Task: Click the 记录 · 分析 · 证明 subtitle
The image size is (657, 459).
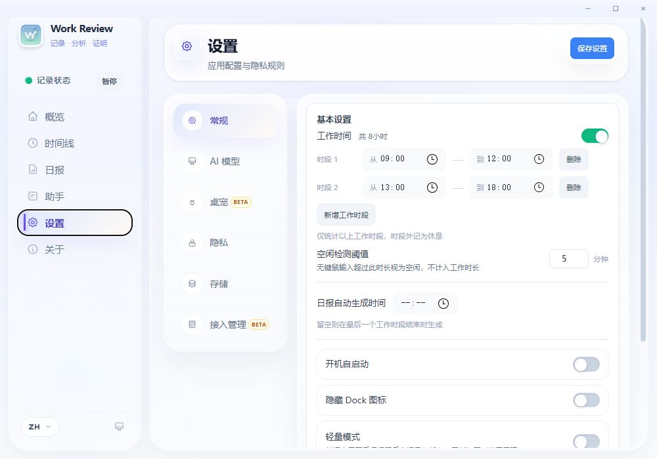Action: point(79,43)
